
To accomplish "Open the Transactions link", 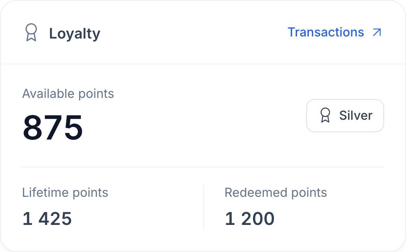I will (334, 32).
